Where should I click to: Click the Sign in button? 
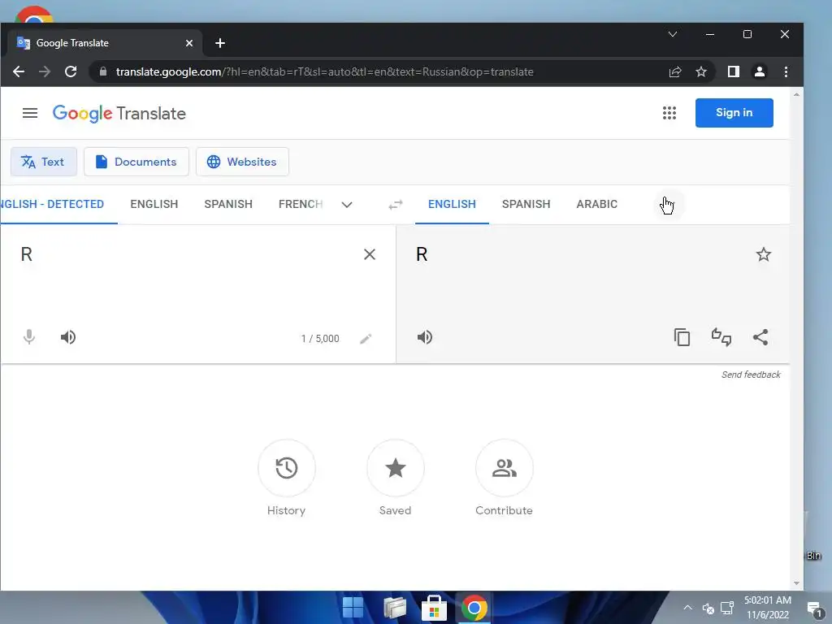(x=734, y=112)
